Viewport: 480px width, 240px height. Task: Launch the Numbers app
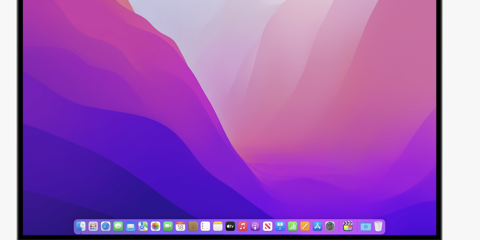click(x=292, y=226)
